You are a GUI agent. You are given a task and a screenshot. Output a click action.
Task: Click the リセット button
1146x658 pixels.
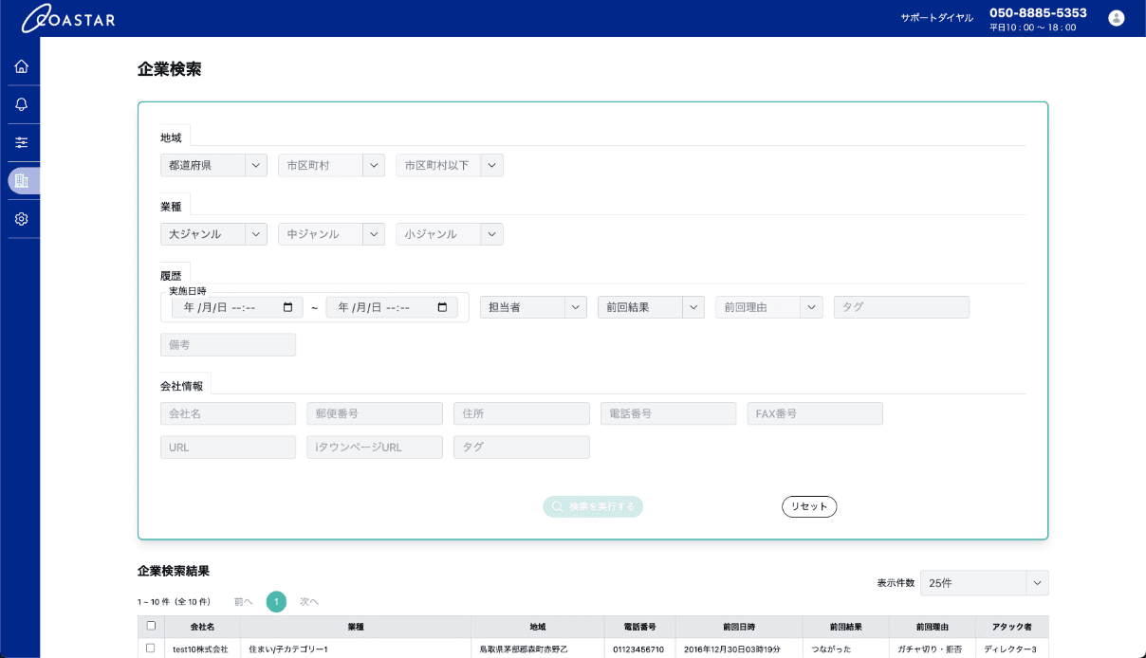(809, 506)
